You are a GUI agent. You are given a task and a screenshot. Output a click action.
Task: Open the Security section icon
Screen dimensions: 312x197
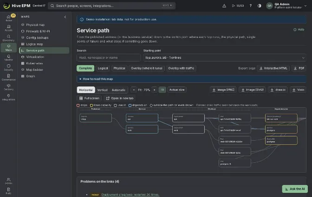pyautogui.click(x=8, y=68)
